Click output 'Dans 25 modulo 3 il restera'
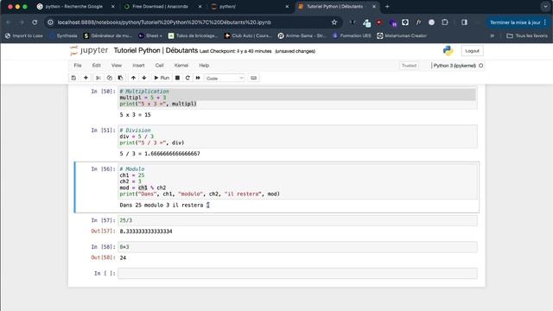The width and height of the screenshot is (553, 311). (162, 206)
